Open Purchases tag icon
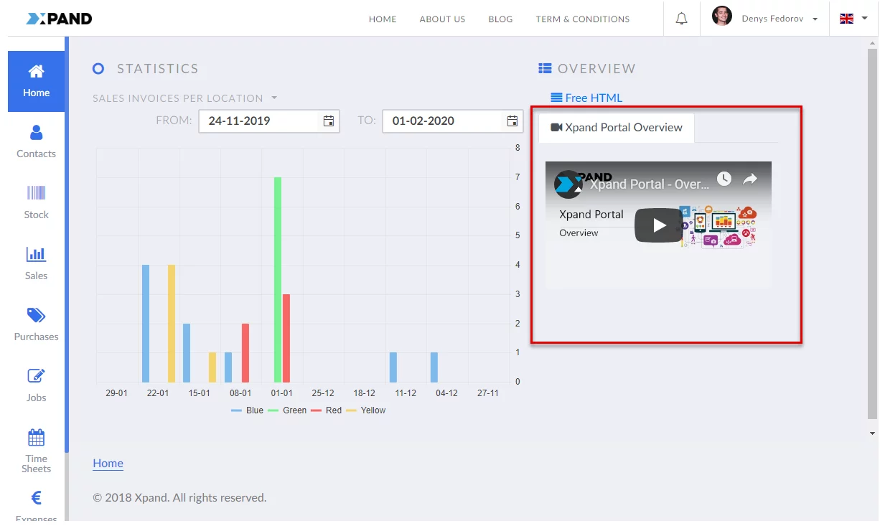This screenshot has width=880, height=526. coord(36,316)
